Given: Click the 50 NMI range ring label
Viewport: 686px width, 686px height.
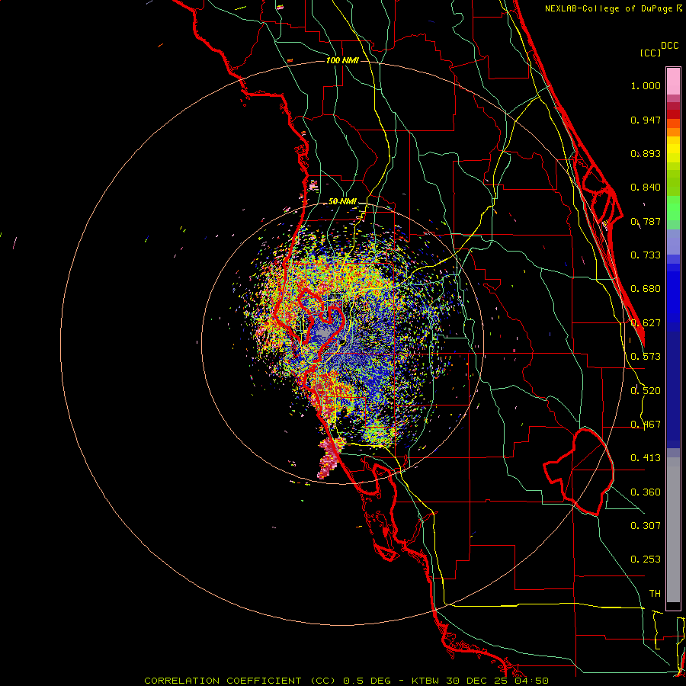Looking at the screenshot, I should pos(342,202).
